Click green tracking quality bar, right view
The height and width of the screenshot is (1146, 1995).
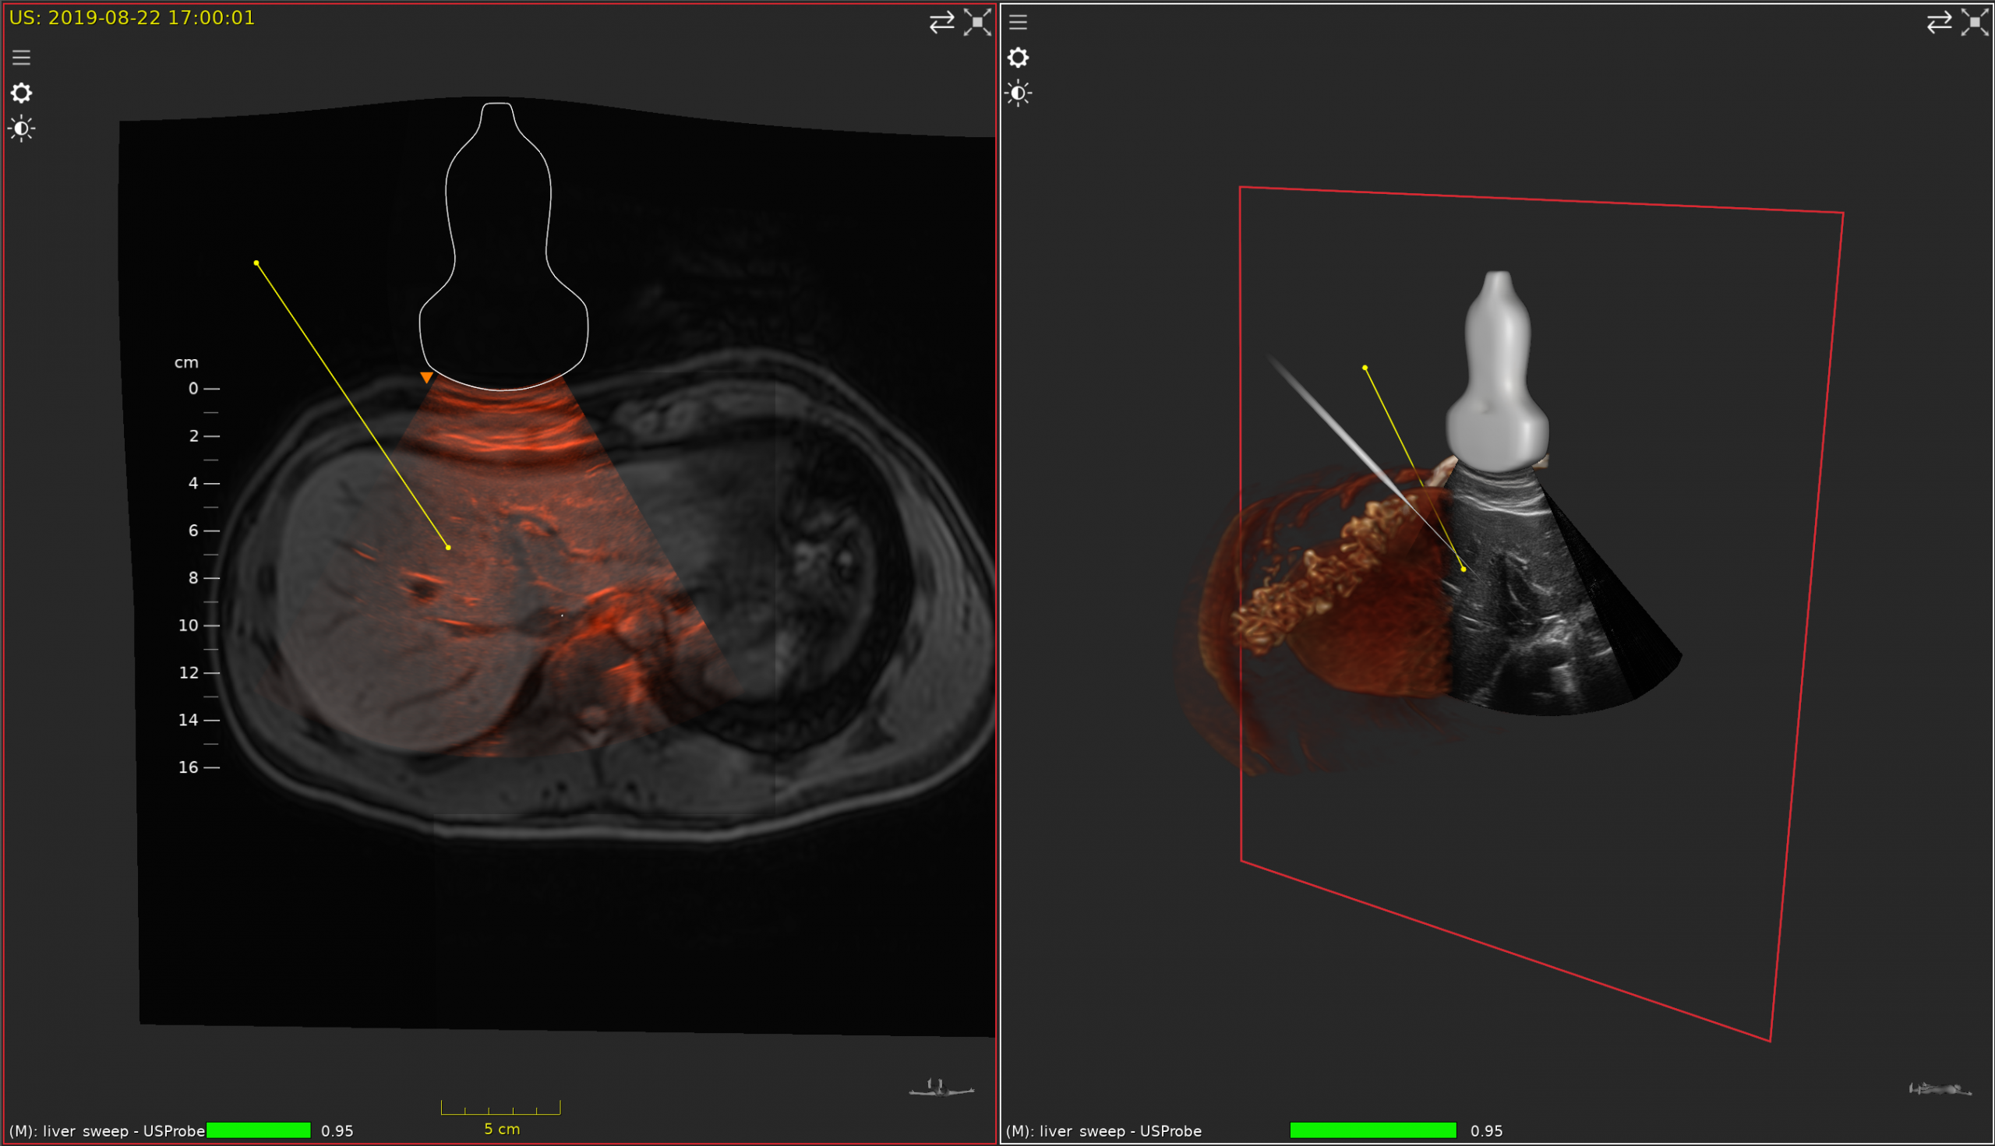click(1372, 1130)
